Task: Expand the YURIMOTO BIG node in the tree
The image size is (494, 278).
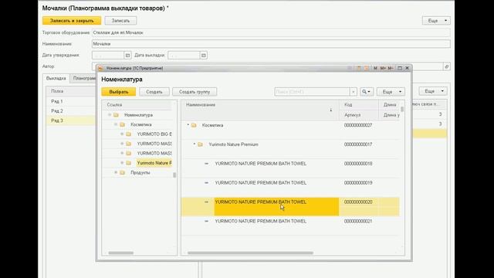Action: tap(122, 134)
